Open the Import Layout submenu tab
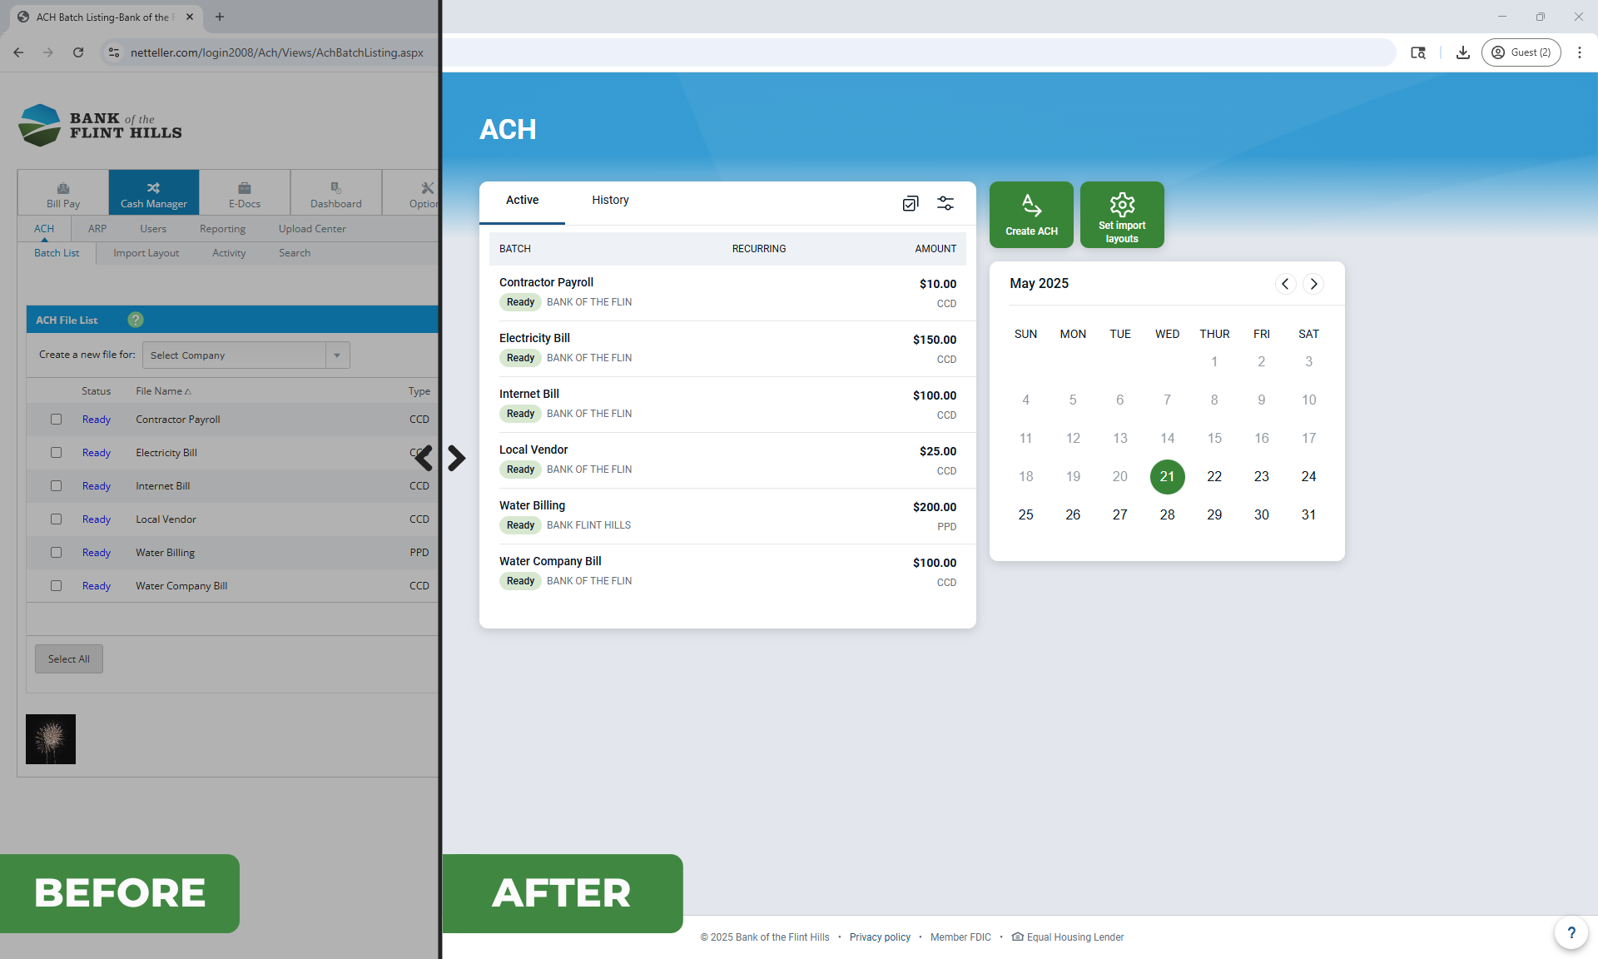 [x=146, y=253]
